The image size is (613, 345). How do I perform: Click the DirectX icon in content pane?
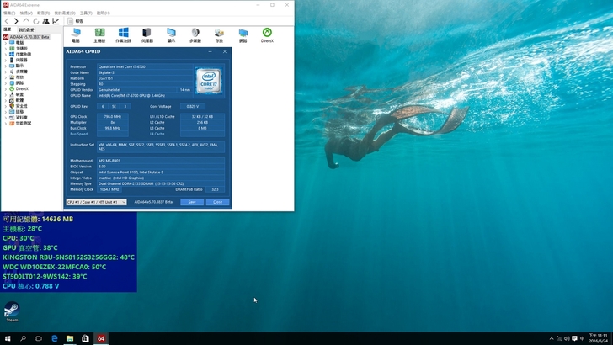(x=267, y=33)
